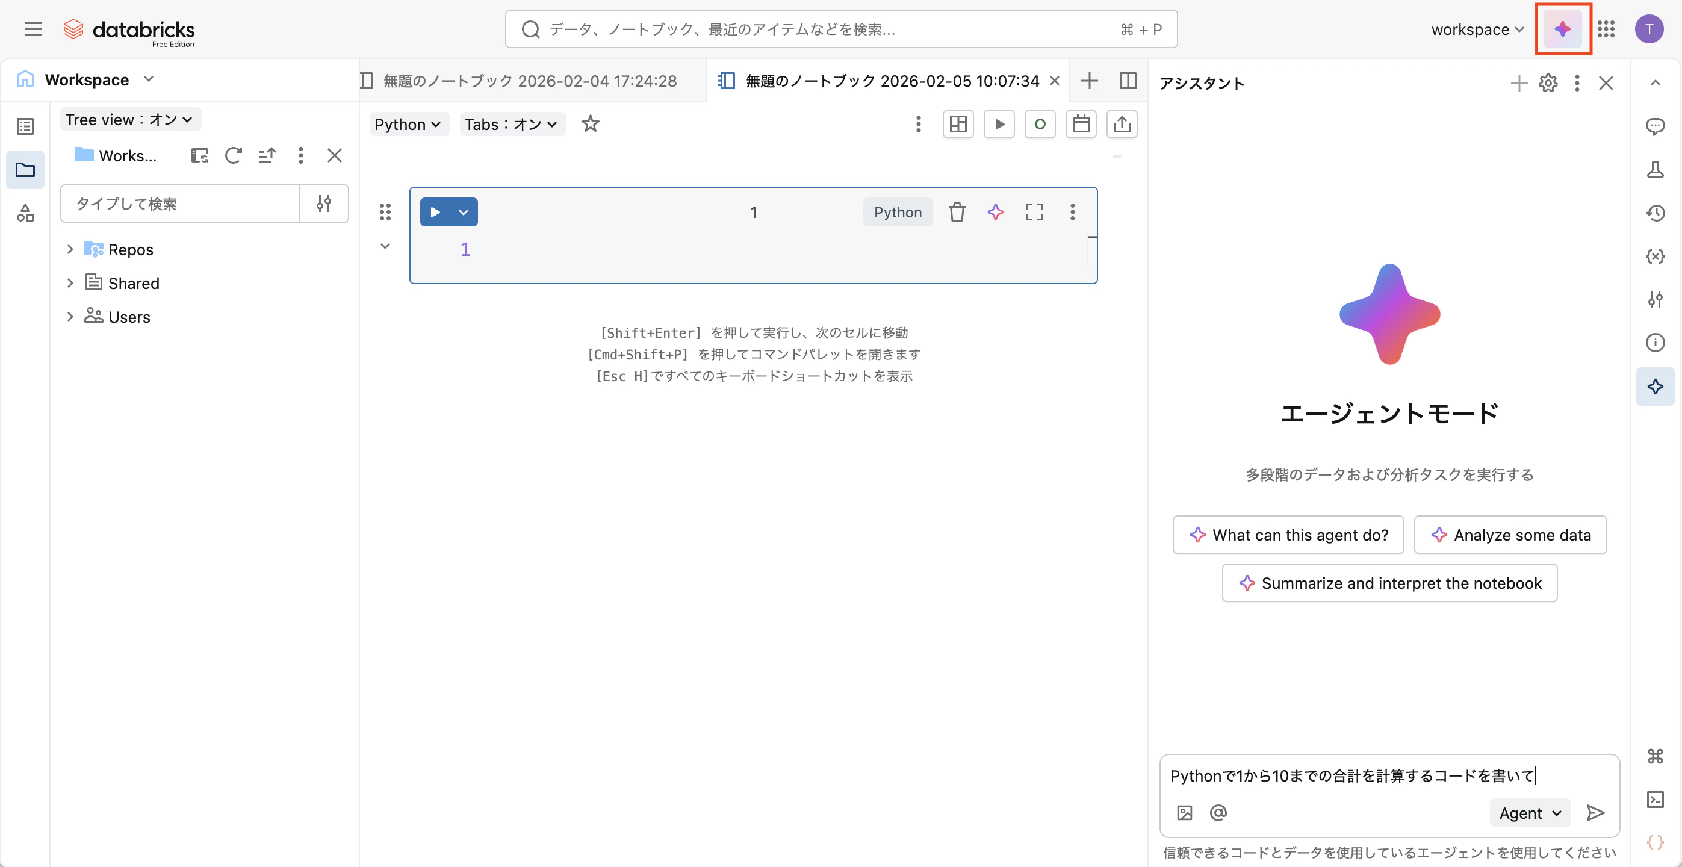Open the notebook schedule settings
The height and width of the screenshot is (867, 1682).
coord(1081,124)
